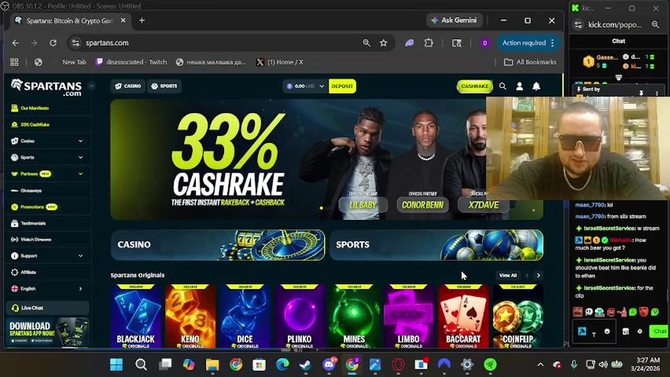
Task: Expand the Support sidebar section
Action: pyautogui.click(x=80, y=256)
